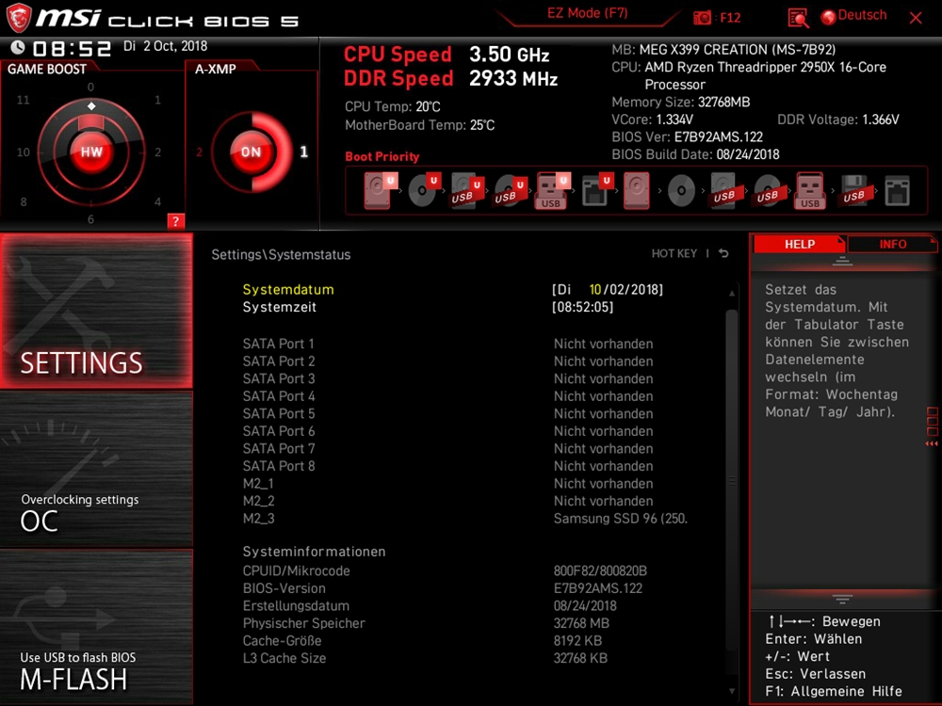Click the Game Boost question mark help icon
The image size is (942, 706).
click(175, 221)
